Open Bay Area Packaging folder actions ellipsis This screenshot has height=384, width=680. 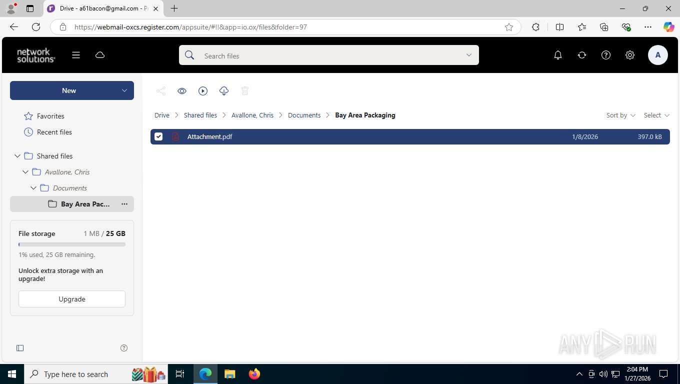[124, 204]
